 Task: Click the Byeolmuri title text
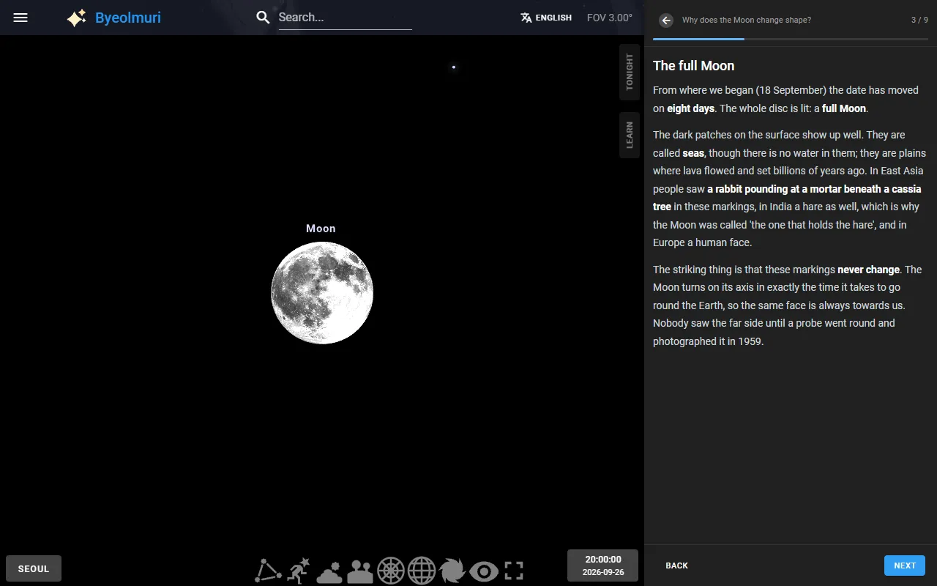(x=128, y=18)
